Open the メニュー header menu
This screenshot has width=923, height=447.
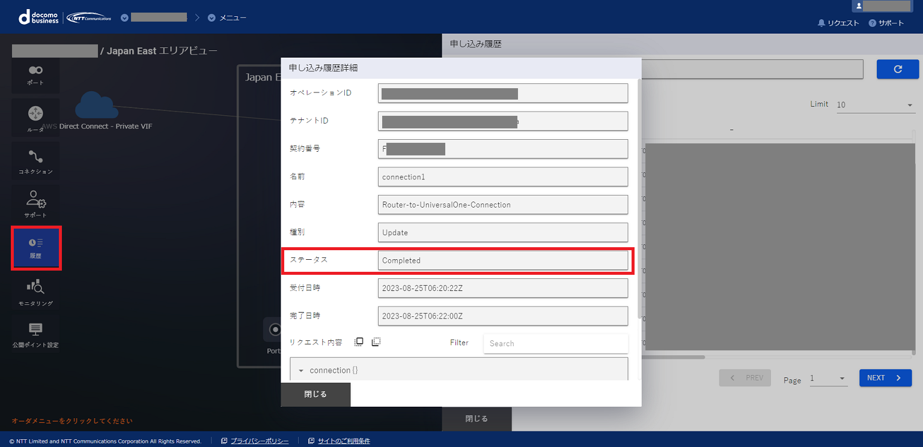point(227,17)
